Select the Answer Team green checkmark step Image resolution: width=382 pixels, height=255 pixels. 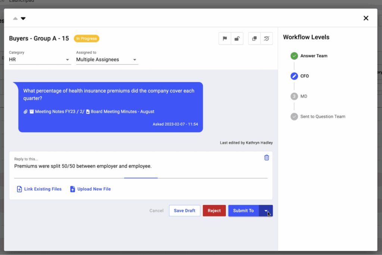[x=294, y=56]
